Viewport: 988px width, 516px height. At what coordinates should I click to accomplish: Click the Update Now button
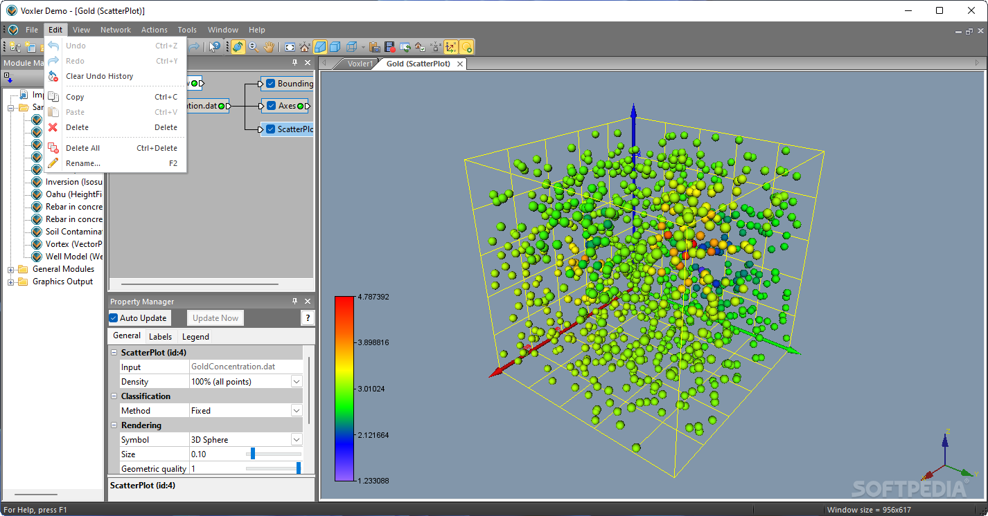pyautogui.click(x=215, y=318)
